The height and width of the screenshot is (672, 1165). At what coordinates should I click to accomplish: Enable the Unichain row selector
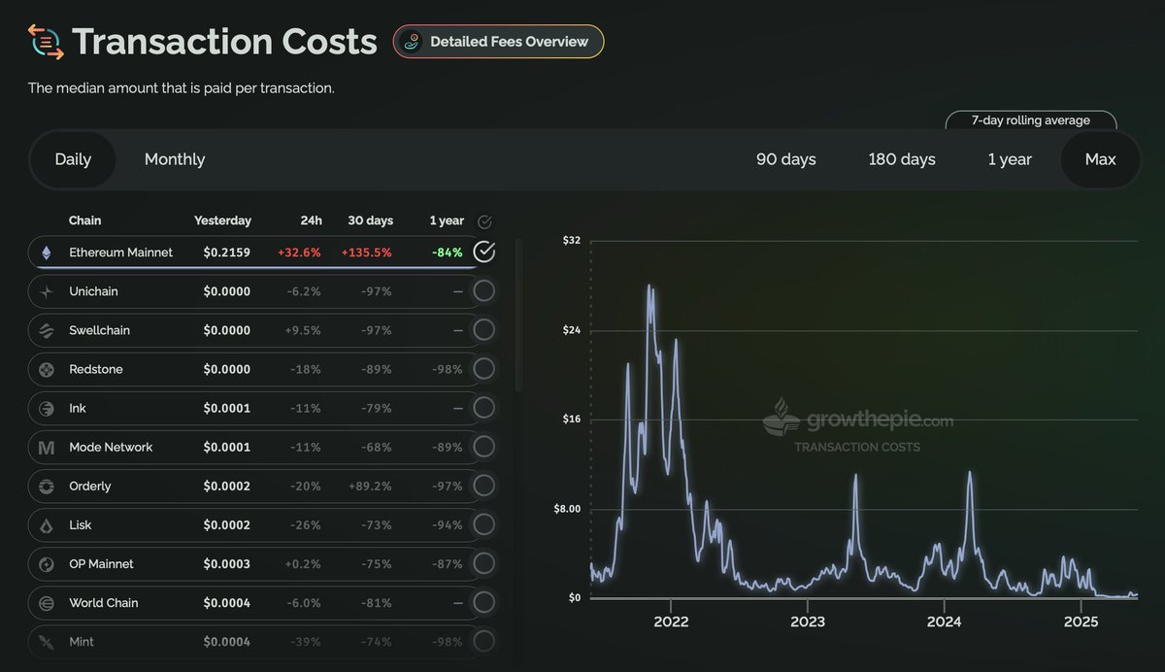(x=483, y=291)
